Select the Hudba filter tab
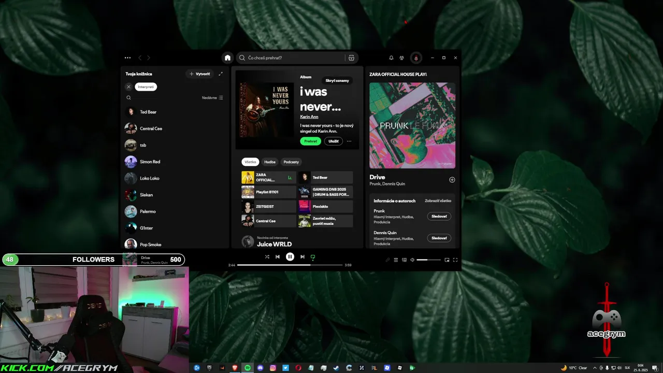 click(270, 162)
